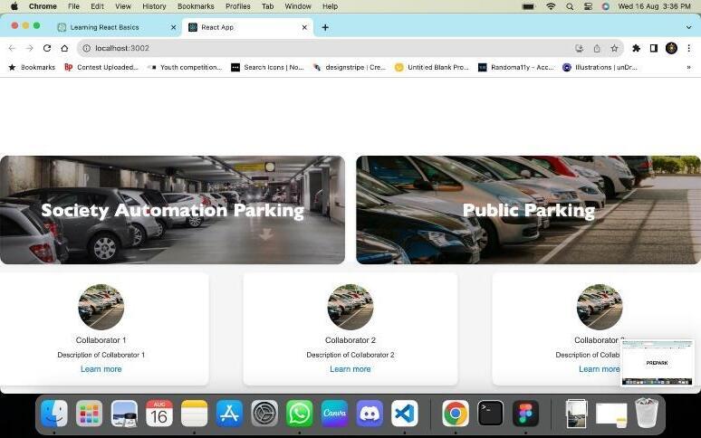Expand the tab search chevron
This screenshot has height=438, width=701.
pyautogui.click(x=688, y=27)
